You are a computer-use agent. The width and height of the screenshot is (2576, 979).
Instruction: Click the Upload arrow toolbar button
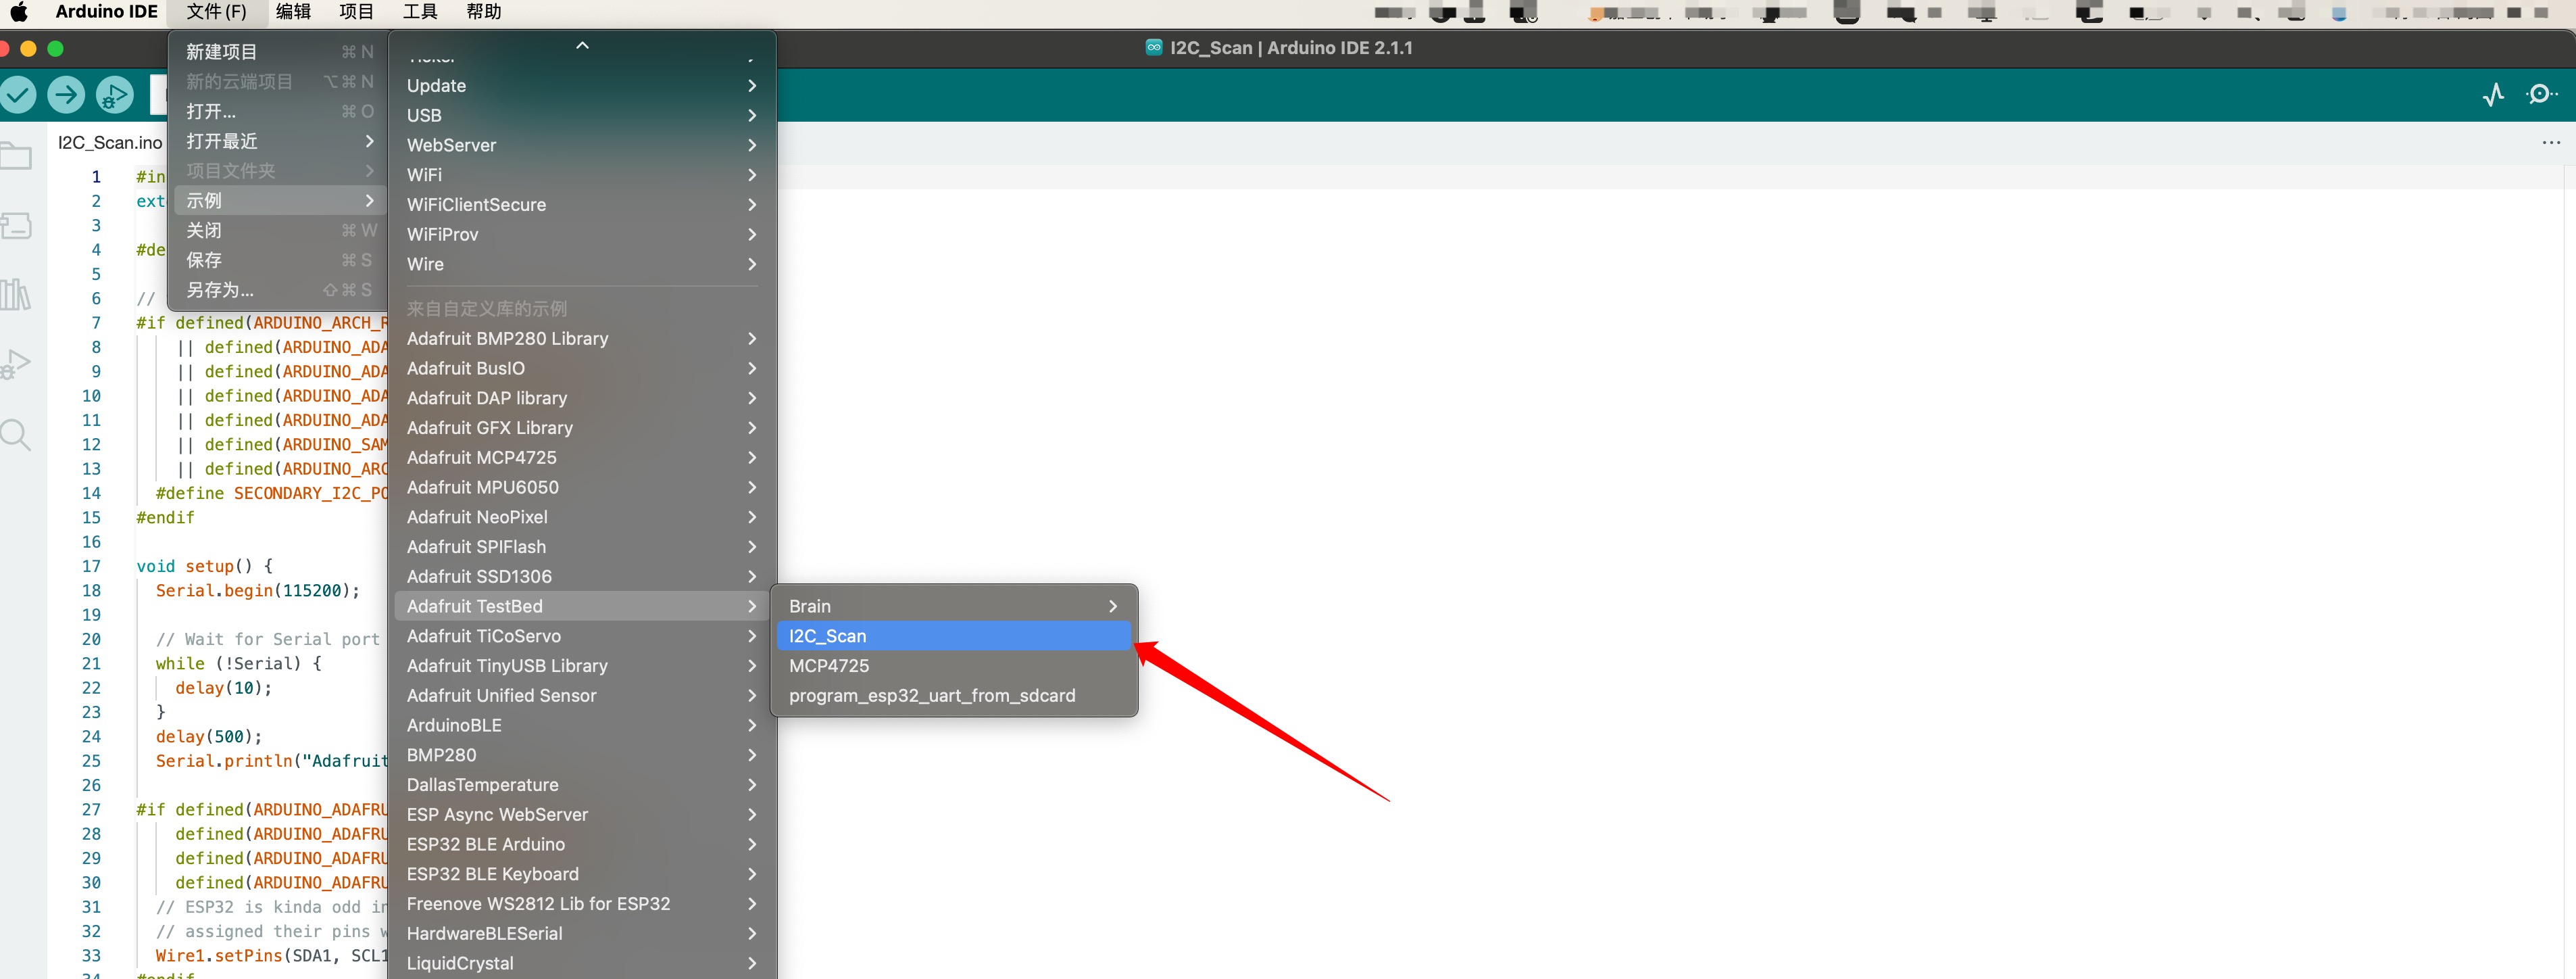pos(66,95)
